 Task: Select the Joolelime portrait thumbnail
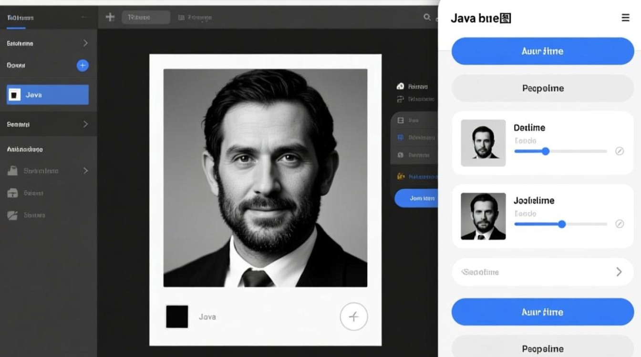(483, 216)
